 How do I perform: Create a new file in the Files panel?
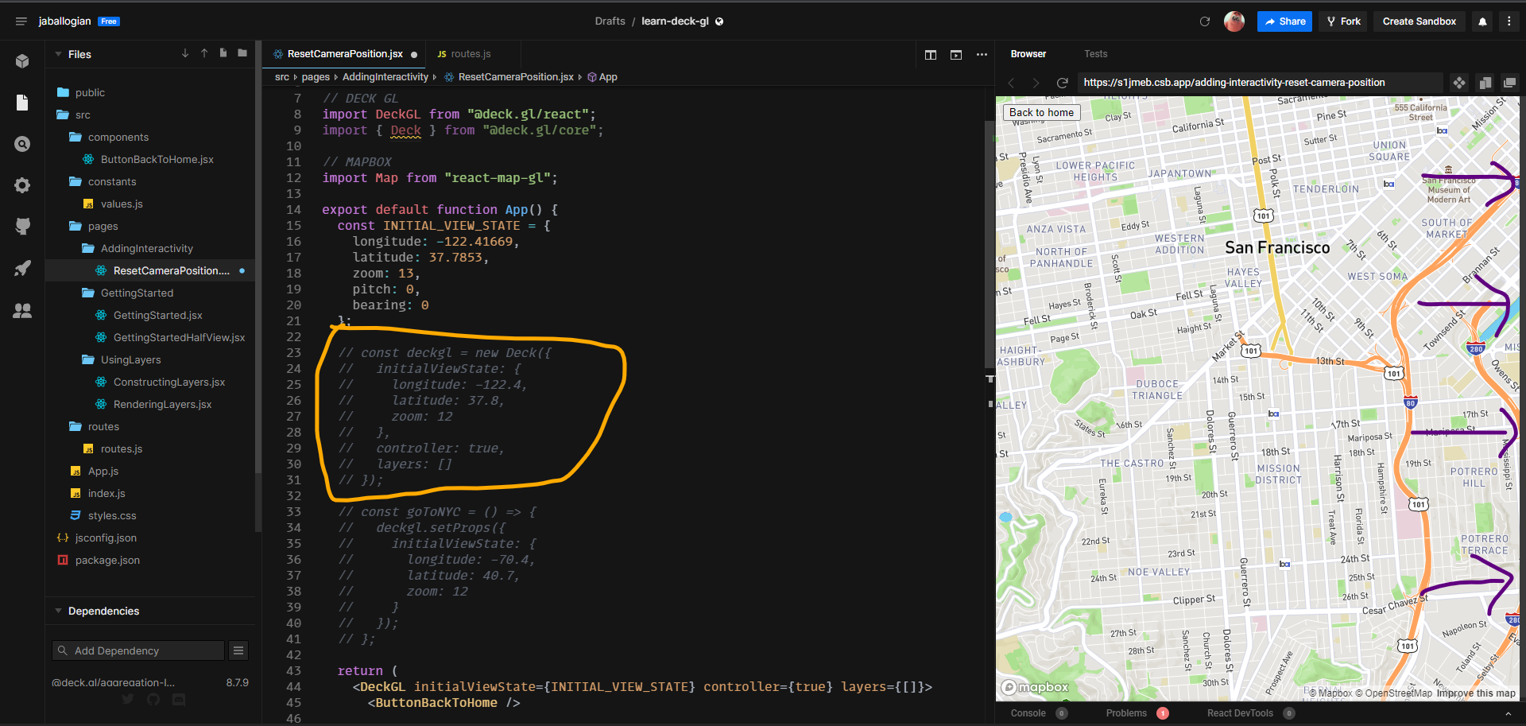point(223,53)
